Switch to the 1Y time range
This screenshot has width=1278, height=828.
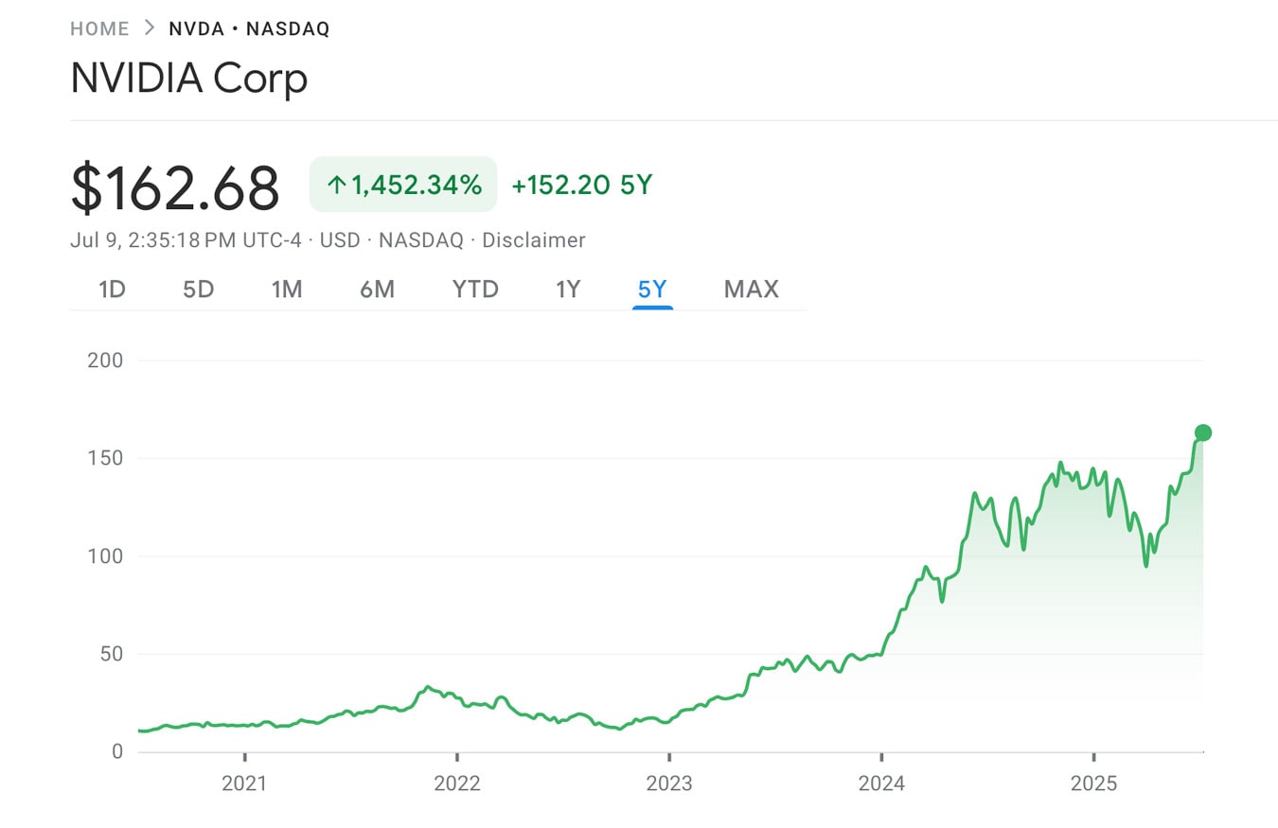569,290
